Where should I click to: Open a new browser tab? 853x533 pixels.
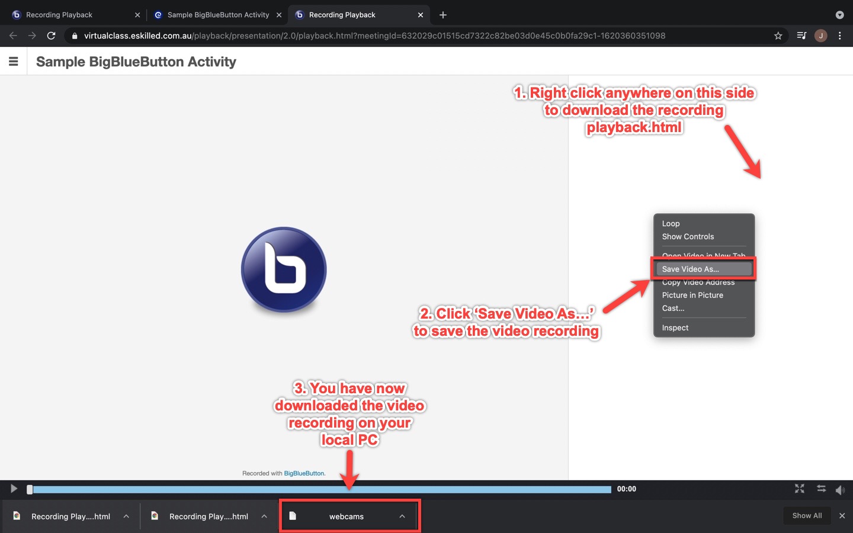tap(443, 15)
